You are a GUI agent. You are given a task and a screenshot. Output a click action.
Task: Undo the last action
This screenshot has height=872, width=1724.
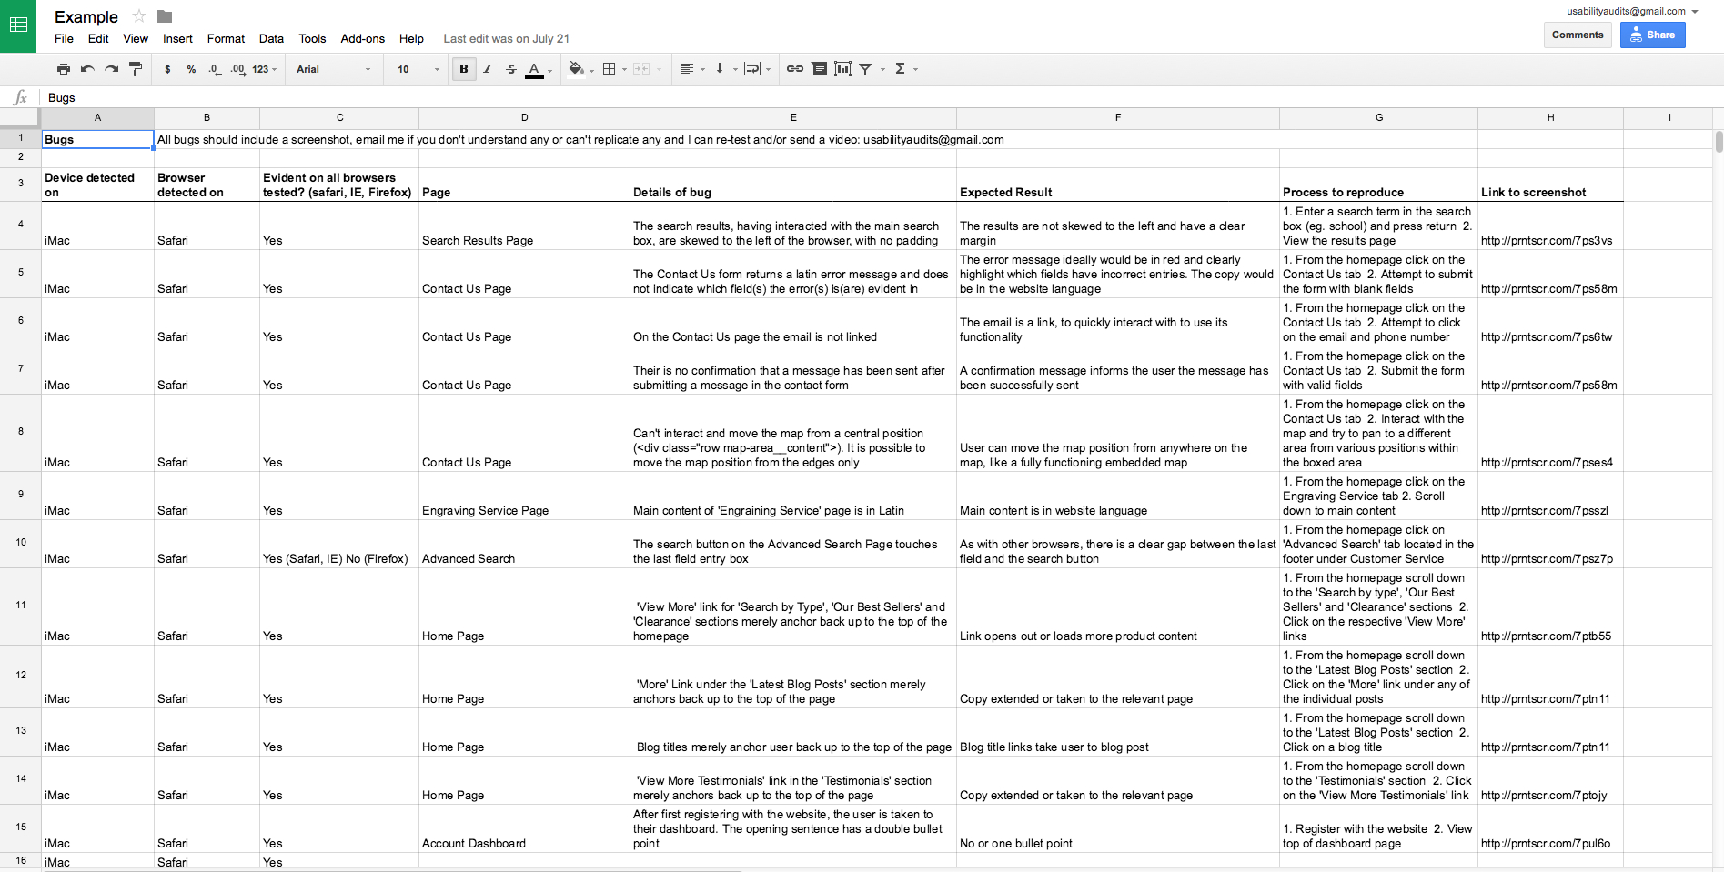click(x=87, y=69)
